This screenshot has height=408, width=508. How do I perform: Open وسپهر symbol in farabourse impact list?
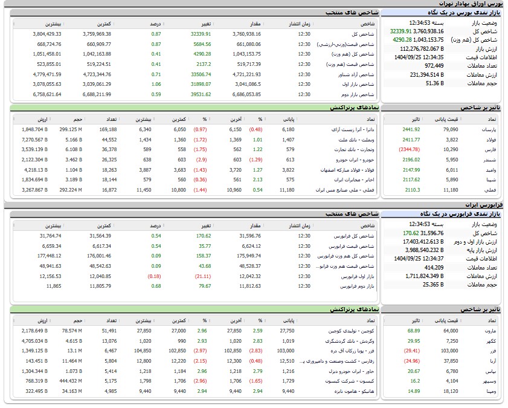(486, 381)
